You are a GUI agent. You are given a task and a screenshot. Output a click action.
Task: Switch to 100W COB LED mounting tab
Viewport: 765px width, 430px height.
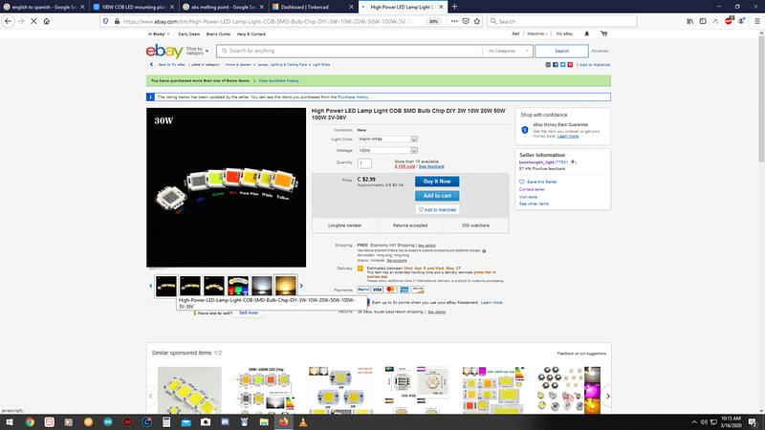point(133,7)
